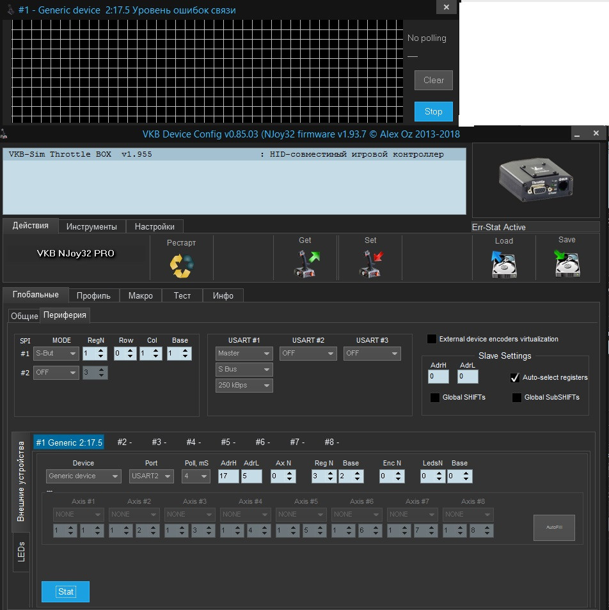Open the Макро tab
609x610 pixels.
[x=141, y=295]
